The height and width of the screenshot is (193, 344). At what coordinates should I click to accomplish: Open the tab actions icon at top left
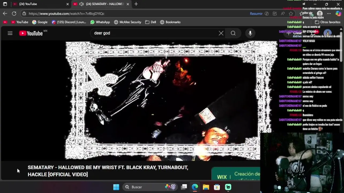5,4
